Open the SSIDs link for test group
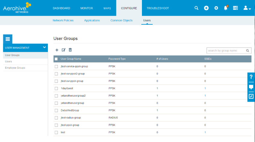255x142 pixels. click(205, 132)
